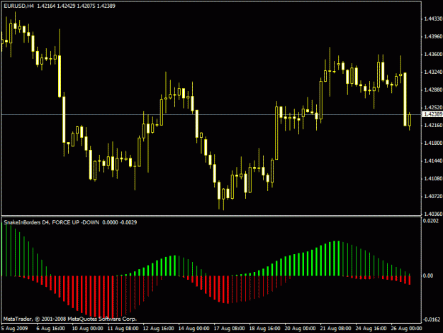This screenshot has width=443, height=333.
Task: Click the 17 Aug 08:00 time label
Action: (229, 329)
